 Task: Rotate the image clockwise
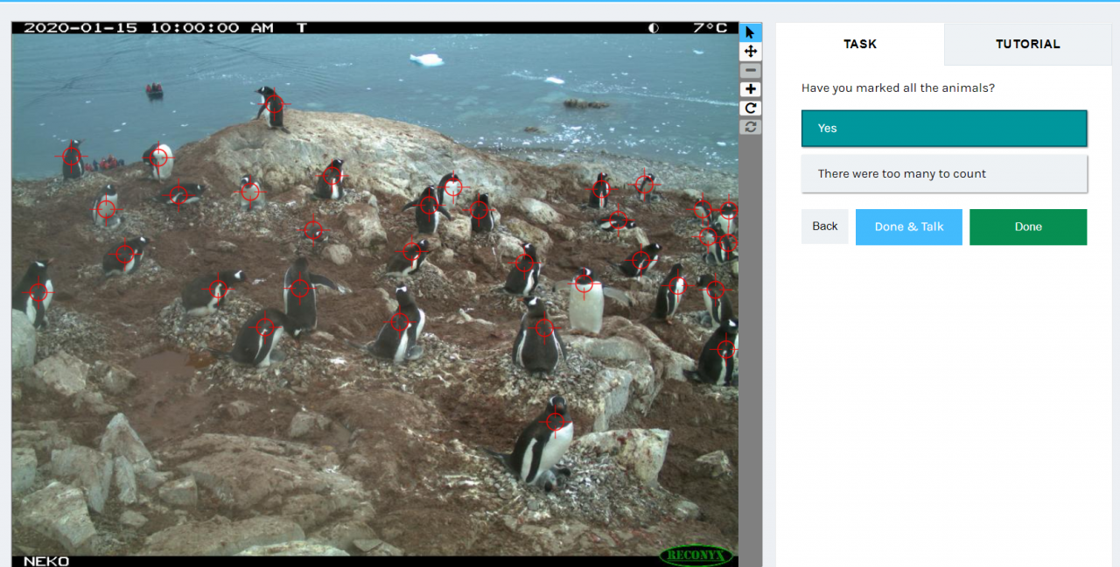coord(751,108)
